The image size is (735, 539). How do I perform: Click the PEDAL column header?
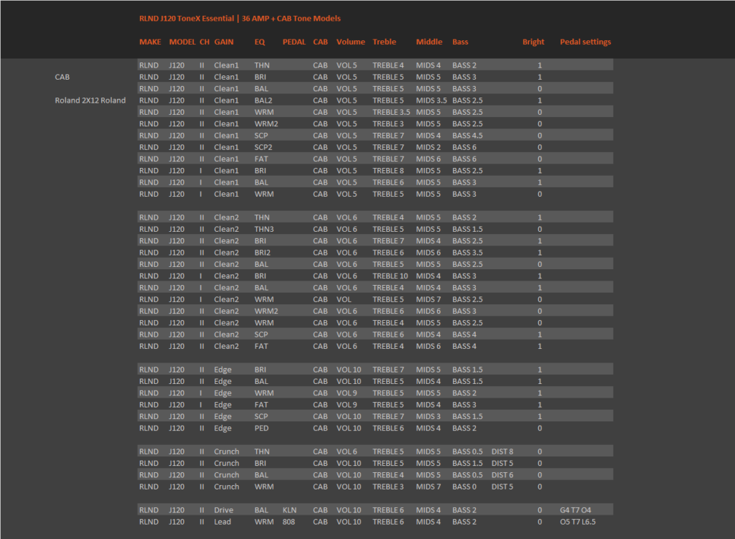(x=294, y=42)
